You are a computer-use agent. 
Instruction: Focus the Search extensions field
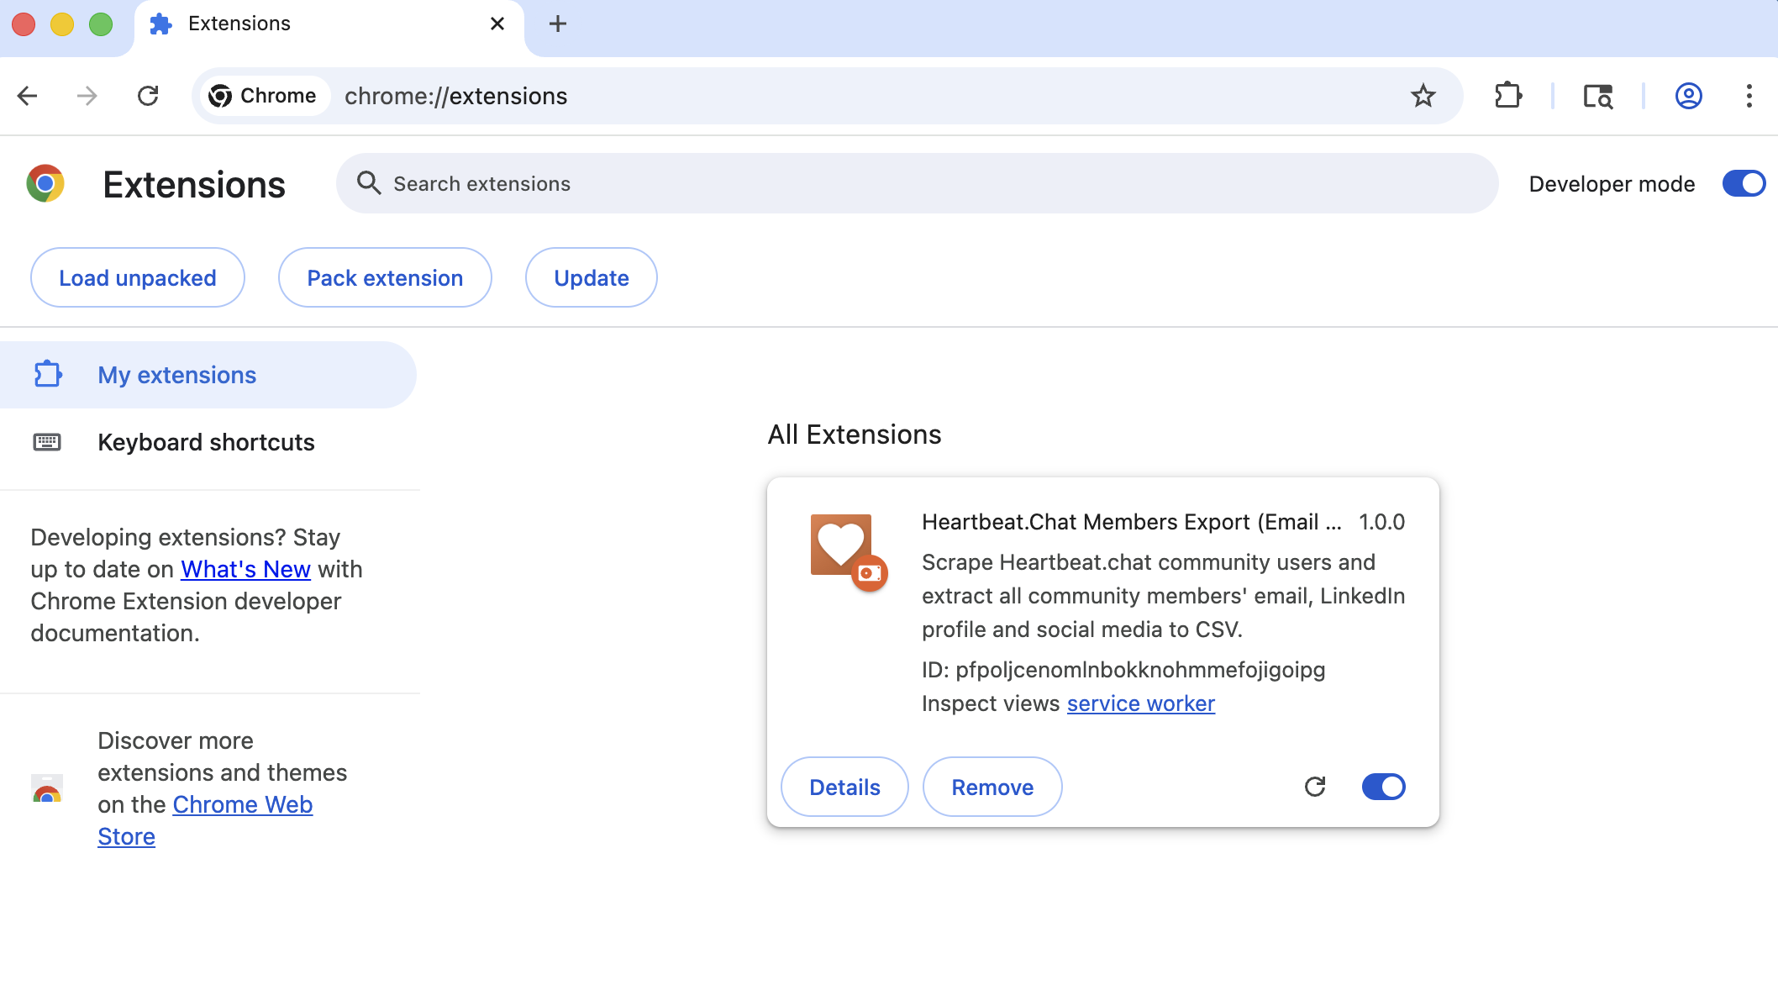pyautogui.click(x=917, y=183)
